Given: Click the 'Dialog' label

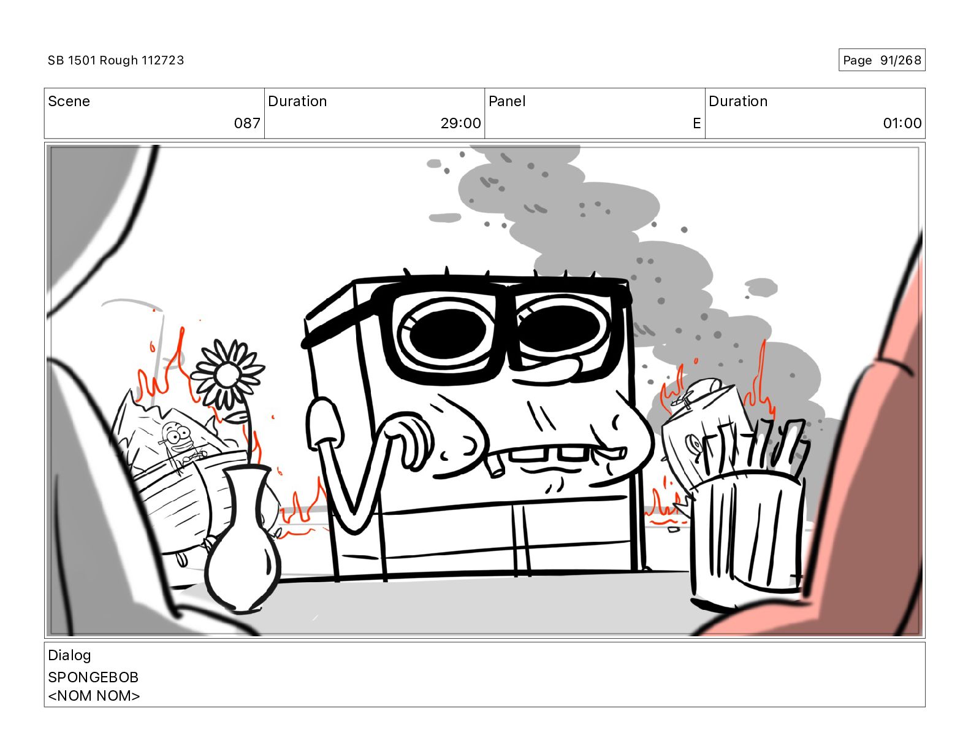Looking at the screenshot, I should [x=69, y=655].
